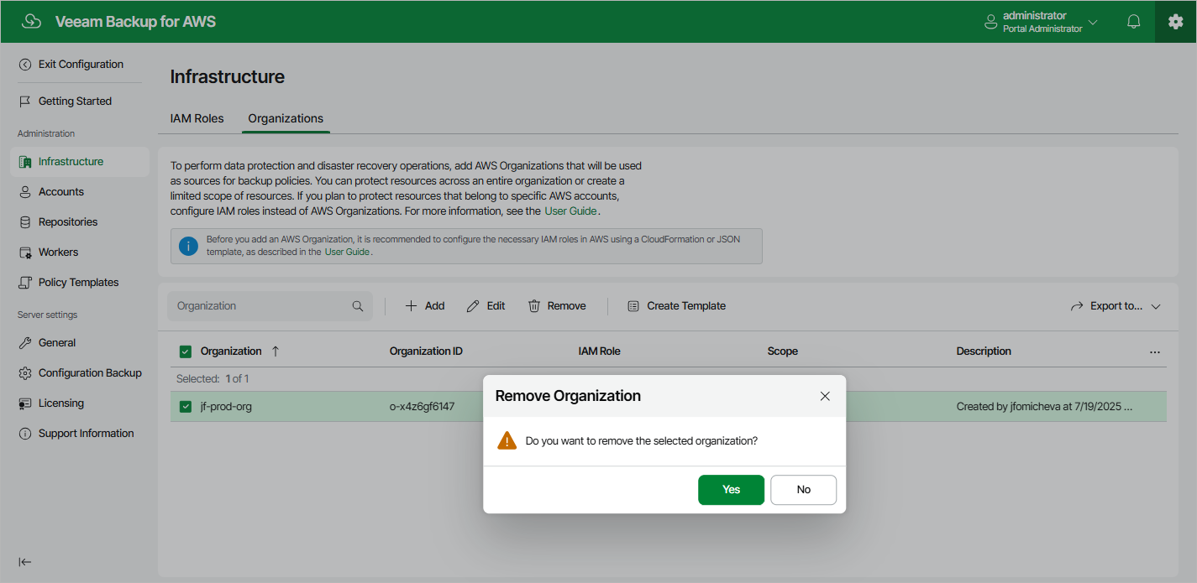Open the column options ellipsis
The height and width of the screenshot is (583, 1197).
[x=1155, y=352]
